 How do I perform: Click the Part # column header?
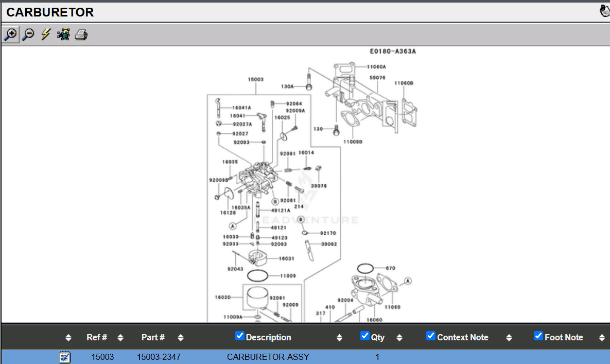coord(153,338)
